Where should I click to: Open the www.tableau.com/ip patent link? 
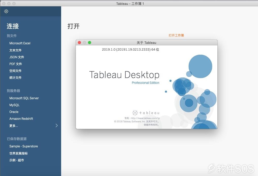click(145, 118)
